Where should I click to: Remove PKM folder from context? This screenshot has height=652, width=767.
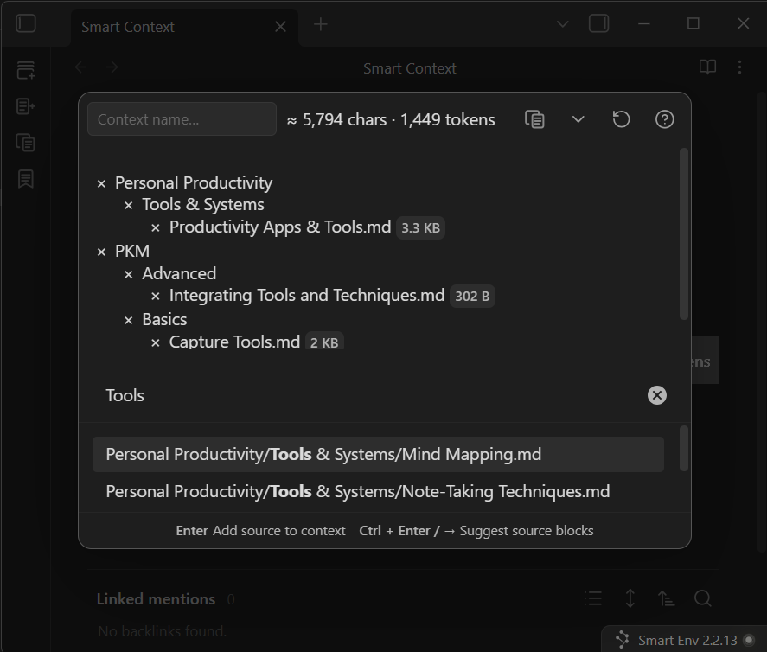tap(101, 252)
